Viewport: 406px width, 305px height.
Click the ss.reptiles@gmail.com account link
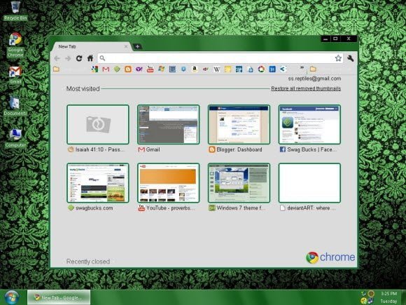coord(314,79)
